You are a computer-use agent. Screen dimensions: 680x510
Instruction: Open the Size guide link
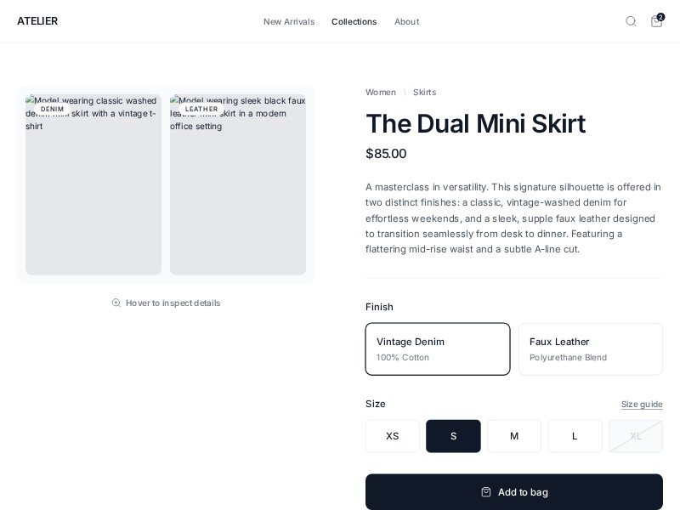(642, 404)
